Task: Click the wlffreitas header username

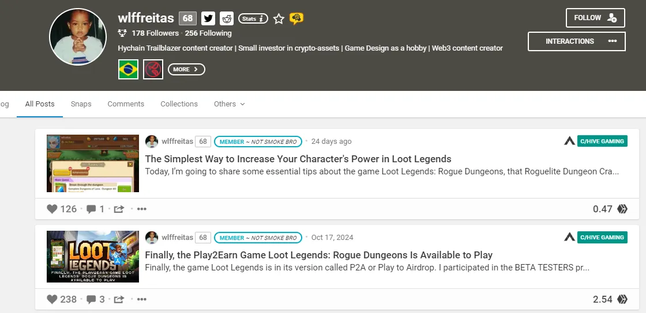Action: 146,18
